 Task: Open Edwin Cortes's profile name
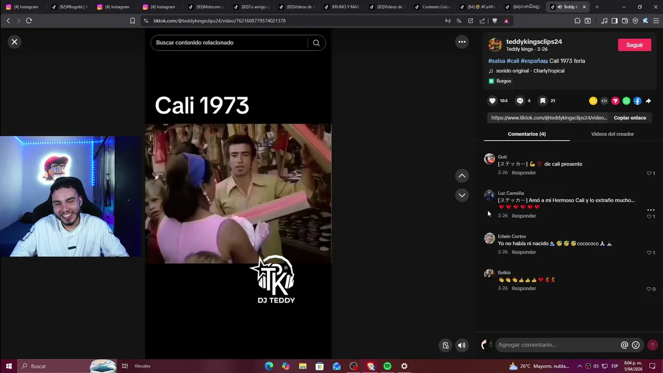coord(512,236)
